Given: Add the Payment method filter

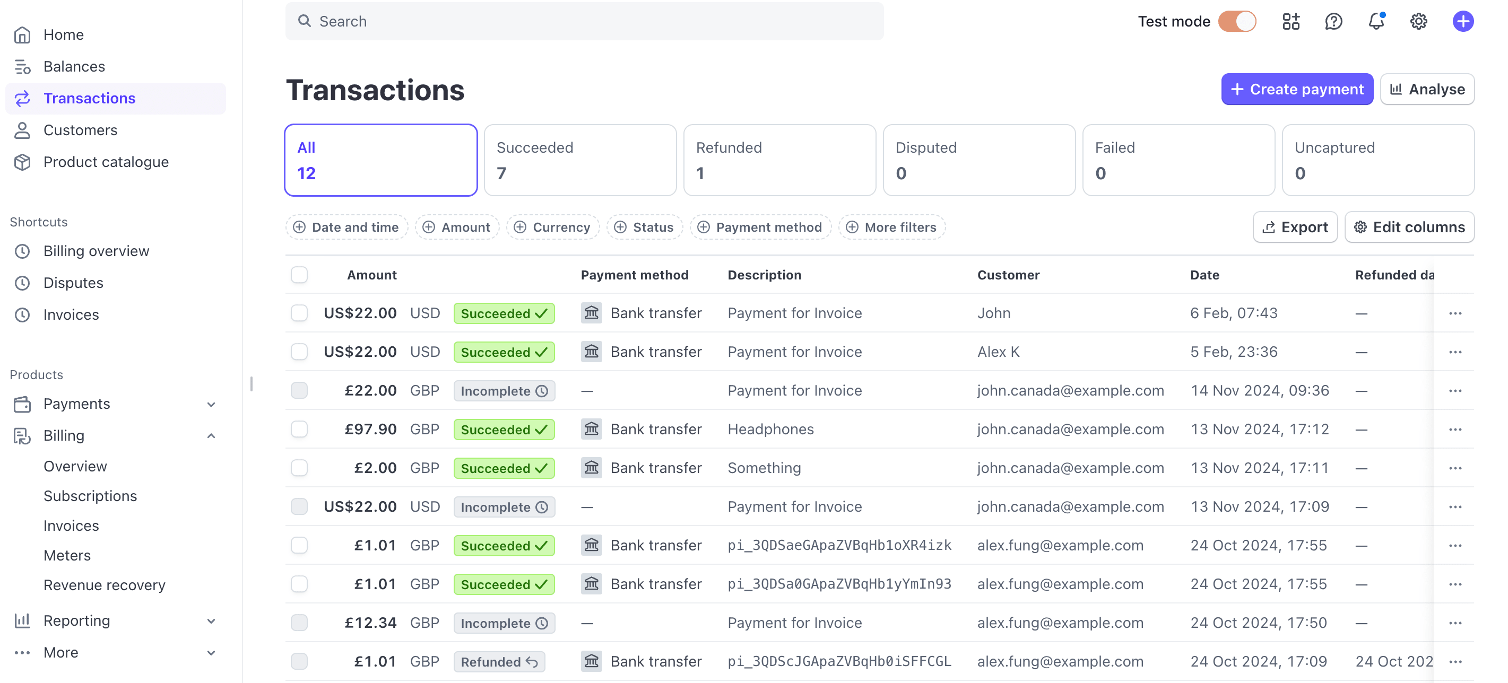Looking at the screenshot, I should 760,227.
